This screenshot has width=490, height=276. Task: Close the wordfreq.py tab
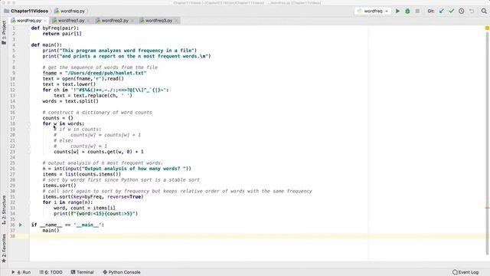[x=45, y=21]
